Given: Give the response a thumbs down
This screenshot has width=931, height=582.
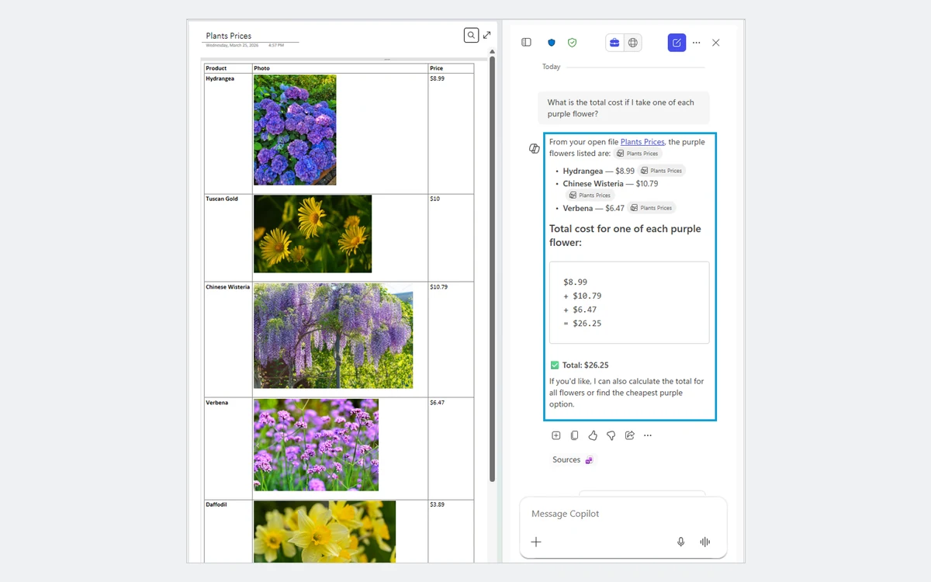Looking at the screenshot, I should 611,435.
